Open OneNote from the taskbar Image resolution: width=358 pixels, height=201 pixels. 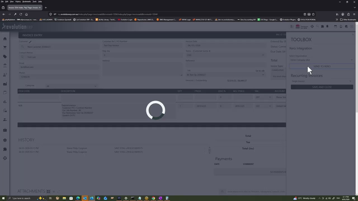pyautogui.click(x=160, y=198)
